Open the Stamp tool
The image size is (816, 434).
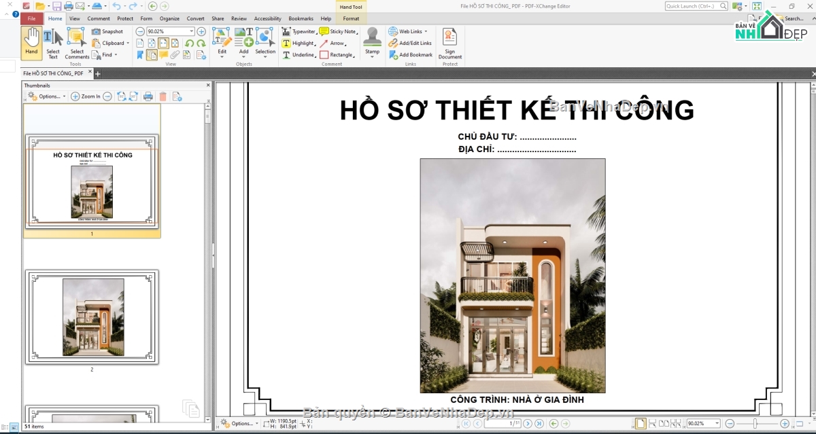coord(372,42)
